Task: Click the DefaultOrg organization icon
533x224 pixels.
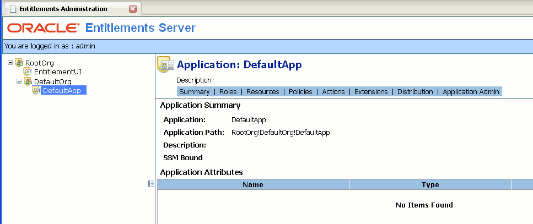Action: point(28,81)
